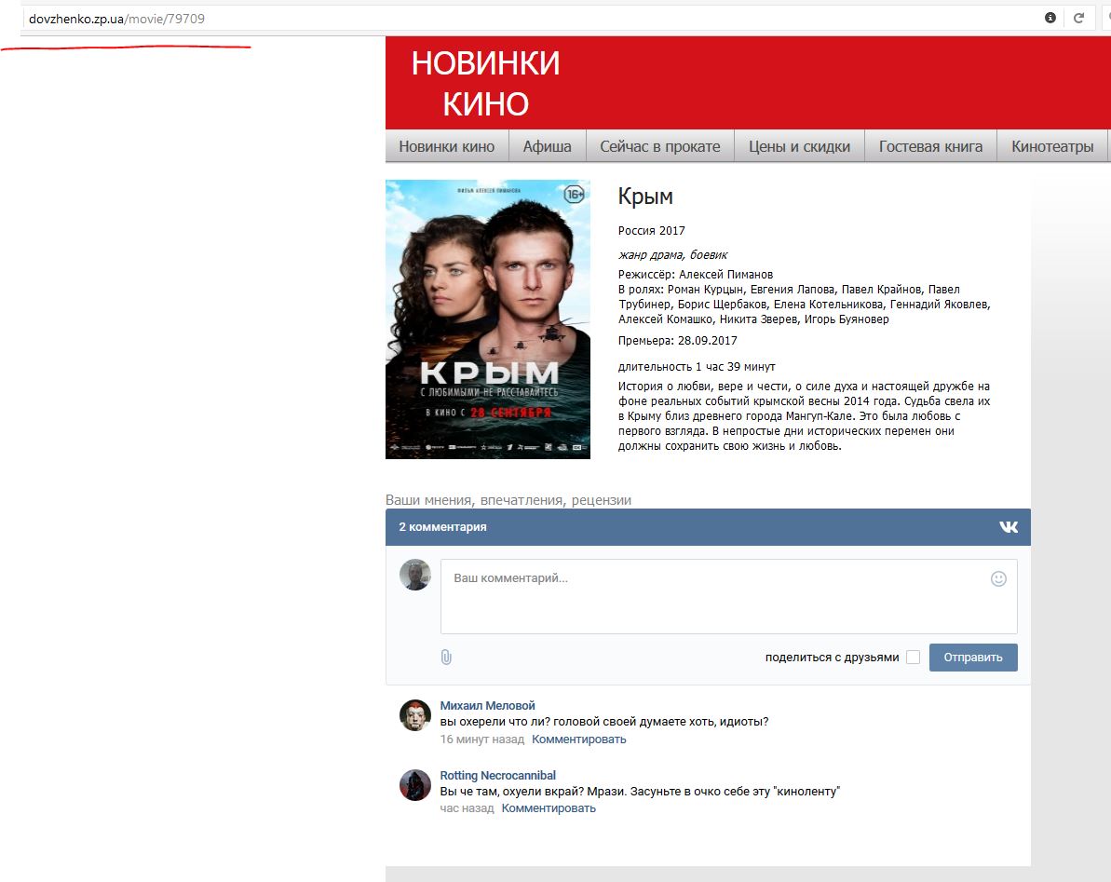Go to the 'Афиша' menu item

(547, 146)
